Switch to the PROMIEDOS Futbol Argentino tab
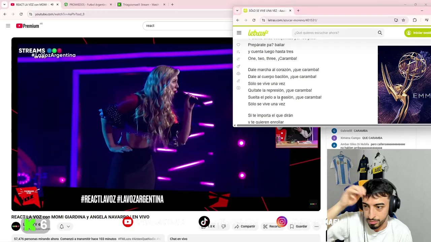Screen dimensions: 431x242 click(88, 5)
